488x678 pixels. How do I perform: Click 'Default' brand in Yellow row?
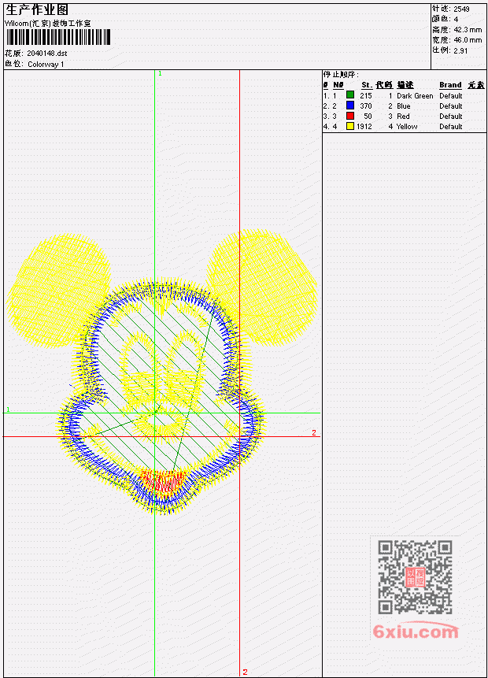coord(451,127)
